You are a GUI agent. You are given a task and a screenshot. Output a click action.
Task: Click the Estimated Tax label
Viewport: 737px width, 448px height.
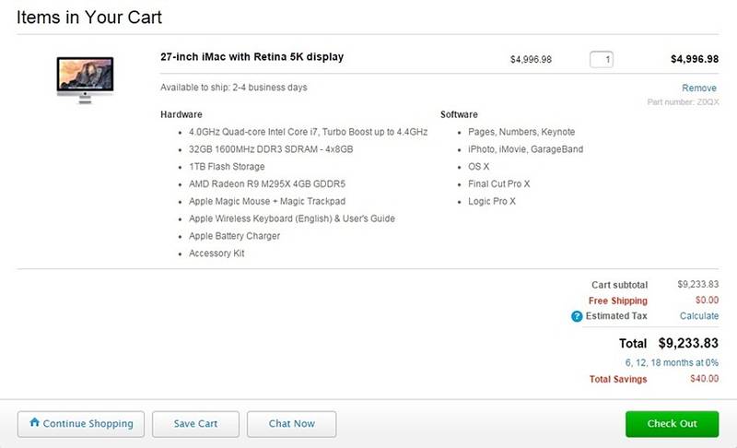point(616,316)
